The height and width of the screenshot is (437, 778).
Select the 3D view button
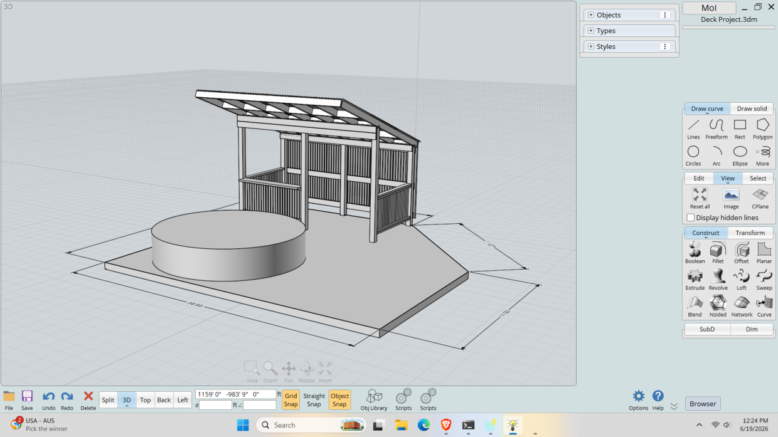127,400
